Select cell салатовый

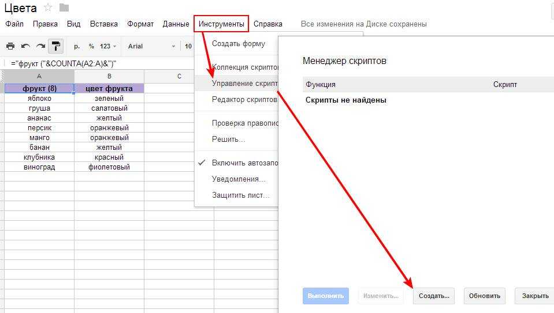click(109, 108)
